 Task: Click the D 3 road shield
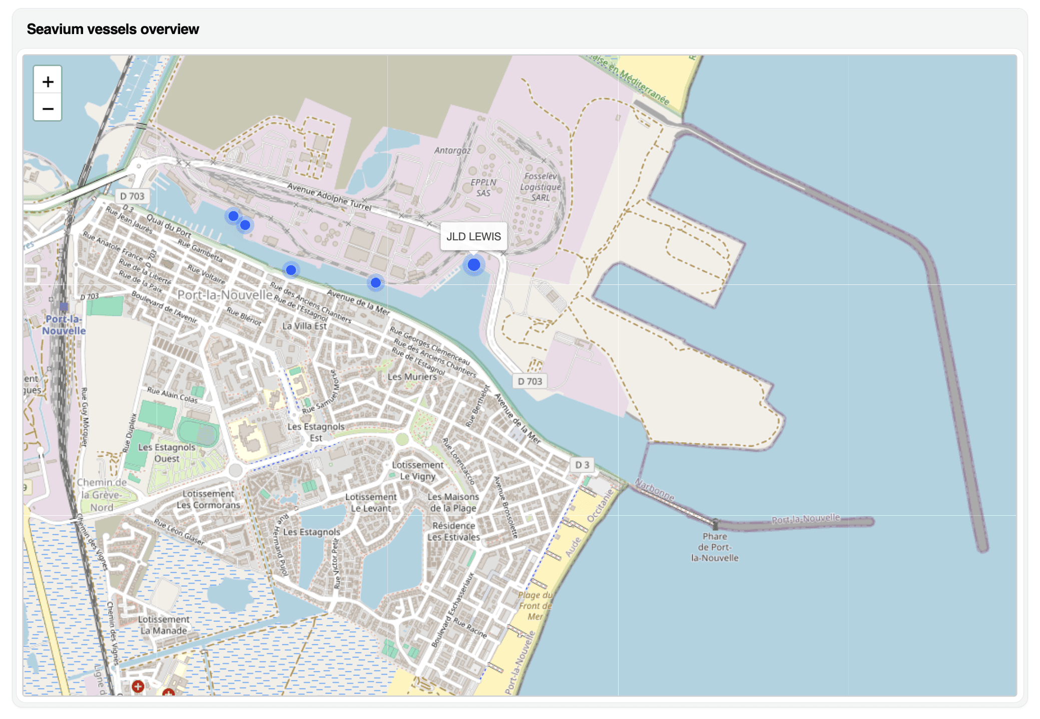click(582, 465)
